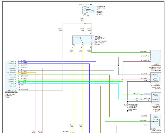Viewport: 166px width, 133px height.
Task: Click the 'GRN/WHT' label under relay pin 3
Action: [x=89, y=51]
